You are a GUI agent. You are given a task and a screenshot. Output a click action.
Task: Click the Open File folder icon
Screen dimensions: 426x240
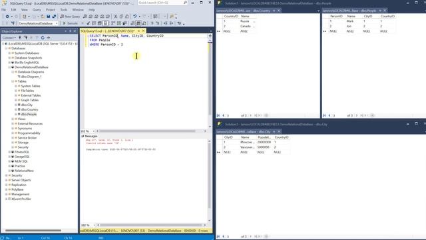click(x=43, y=17)
